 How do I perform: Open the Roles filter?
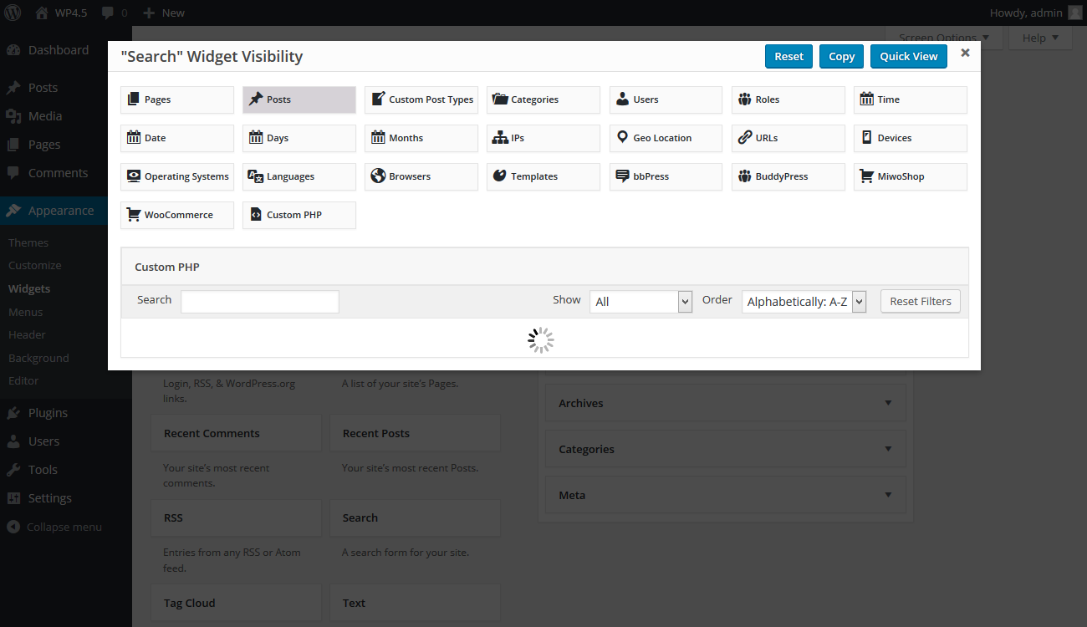788,99
